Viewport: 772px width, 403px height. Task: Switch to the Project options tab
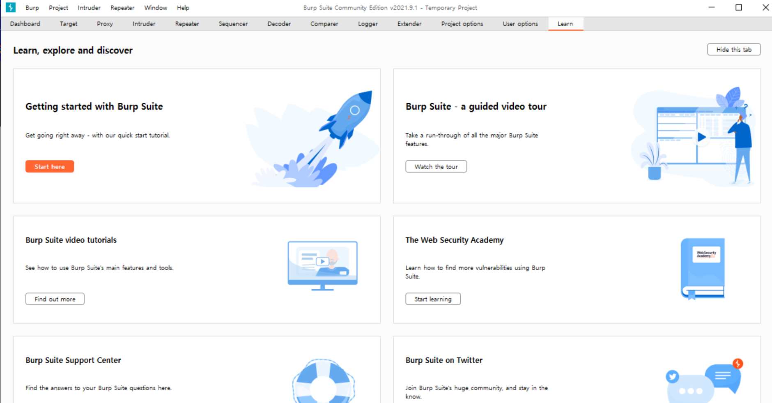(x=462, y=24)
